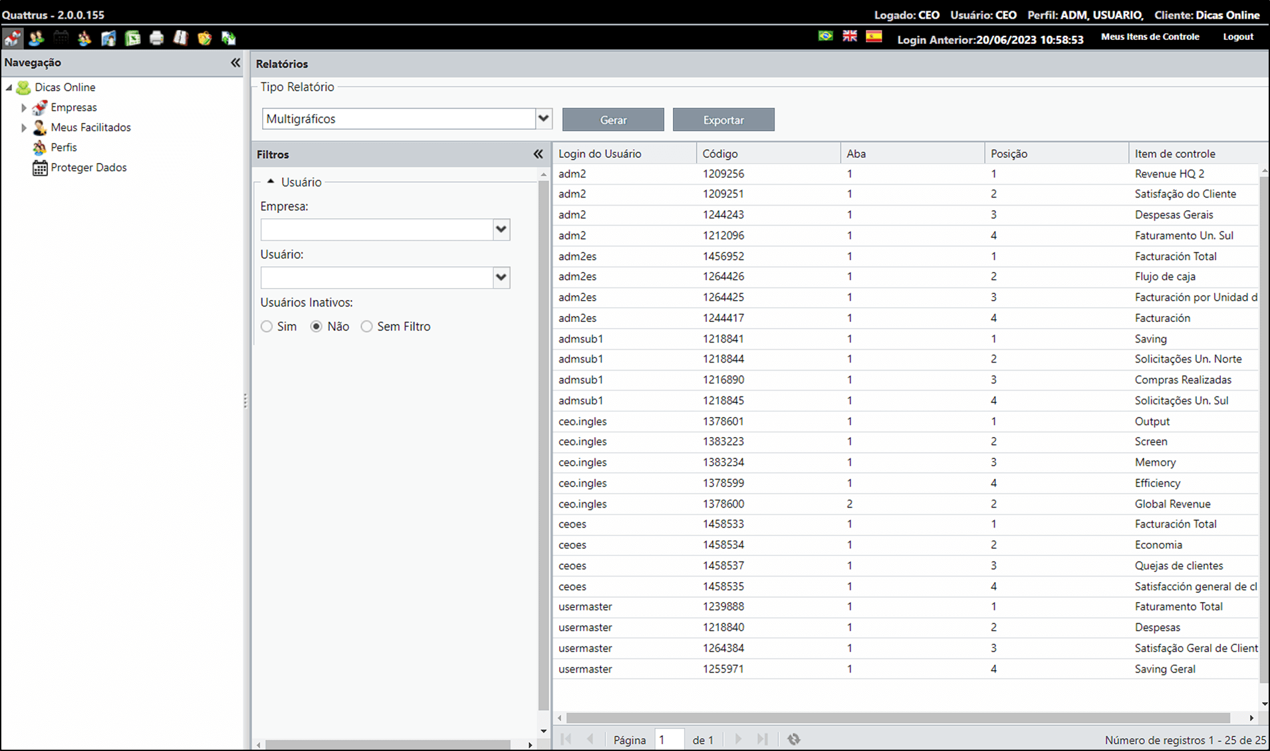1270x751 pixels.
Task: Click the refresh icon in pagination bar
Action: (794, 739)
